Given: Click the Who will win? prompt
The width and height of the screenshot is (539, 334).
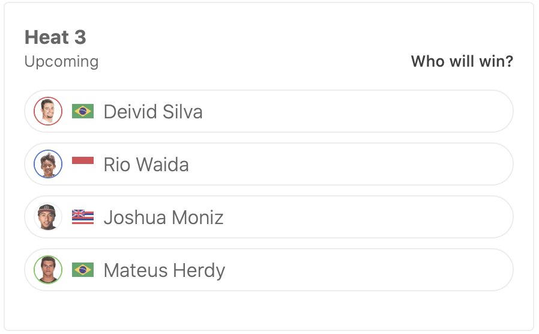Looking at the screenshot, I should 462,61.
